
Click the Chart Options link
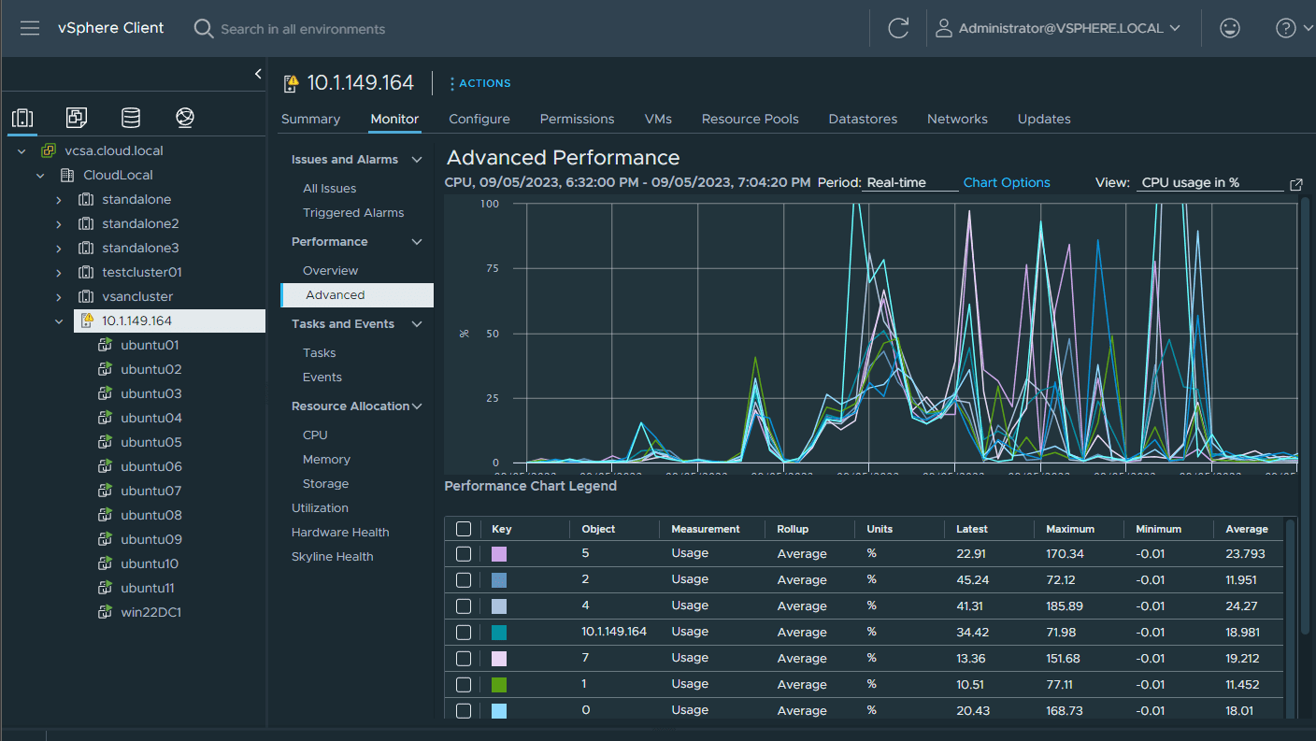pos(1006,183)
